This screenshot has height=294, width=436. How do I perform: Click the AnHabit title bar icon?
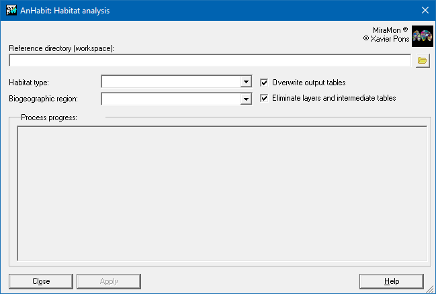(x=11, y=10)
